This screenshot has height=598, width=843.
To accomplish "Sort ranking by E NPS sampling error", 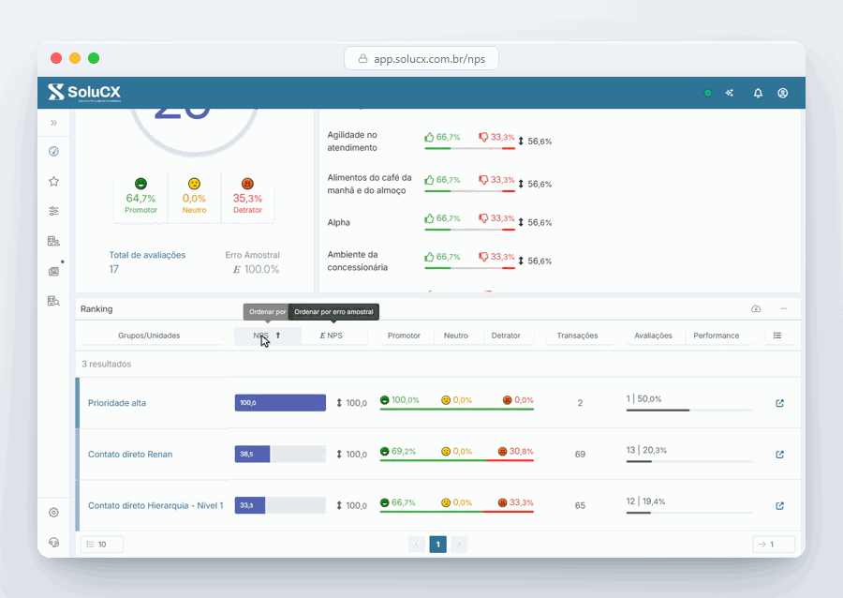I will click(332, 336).
